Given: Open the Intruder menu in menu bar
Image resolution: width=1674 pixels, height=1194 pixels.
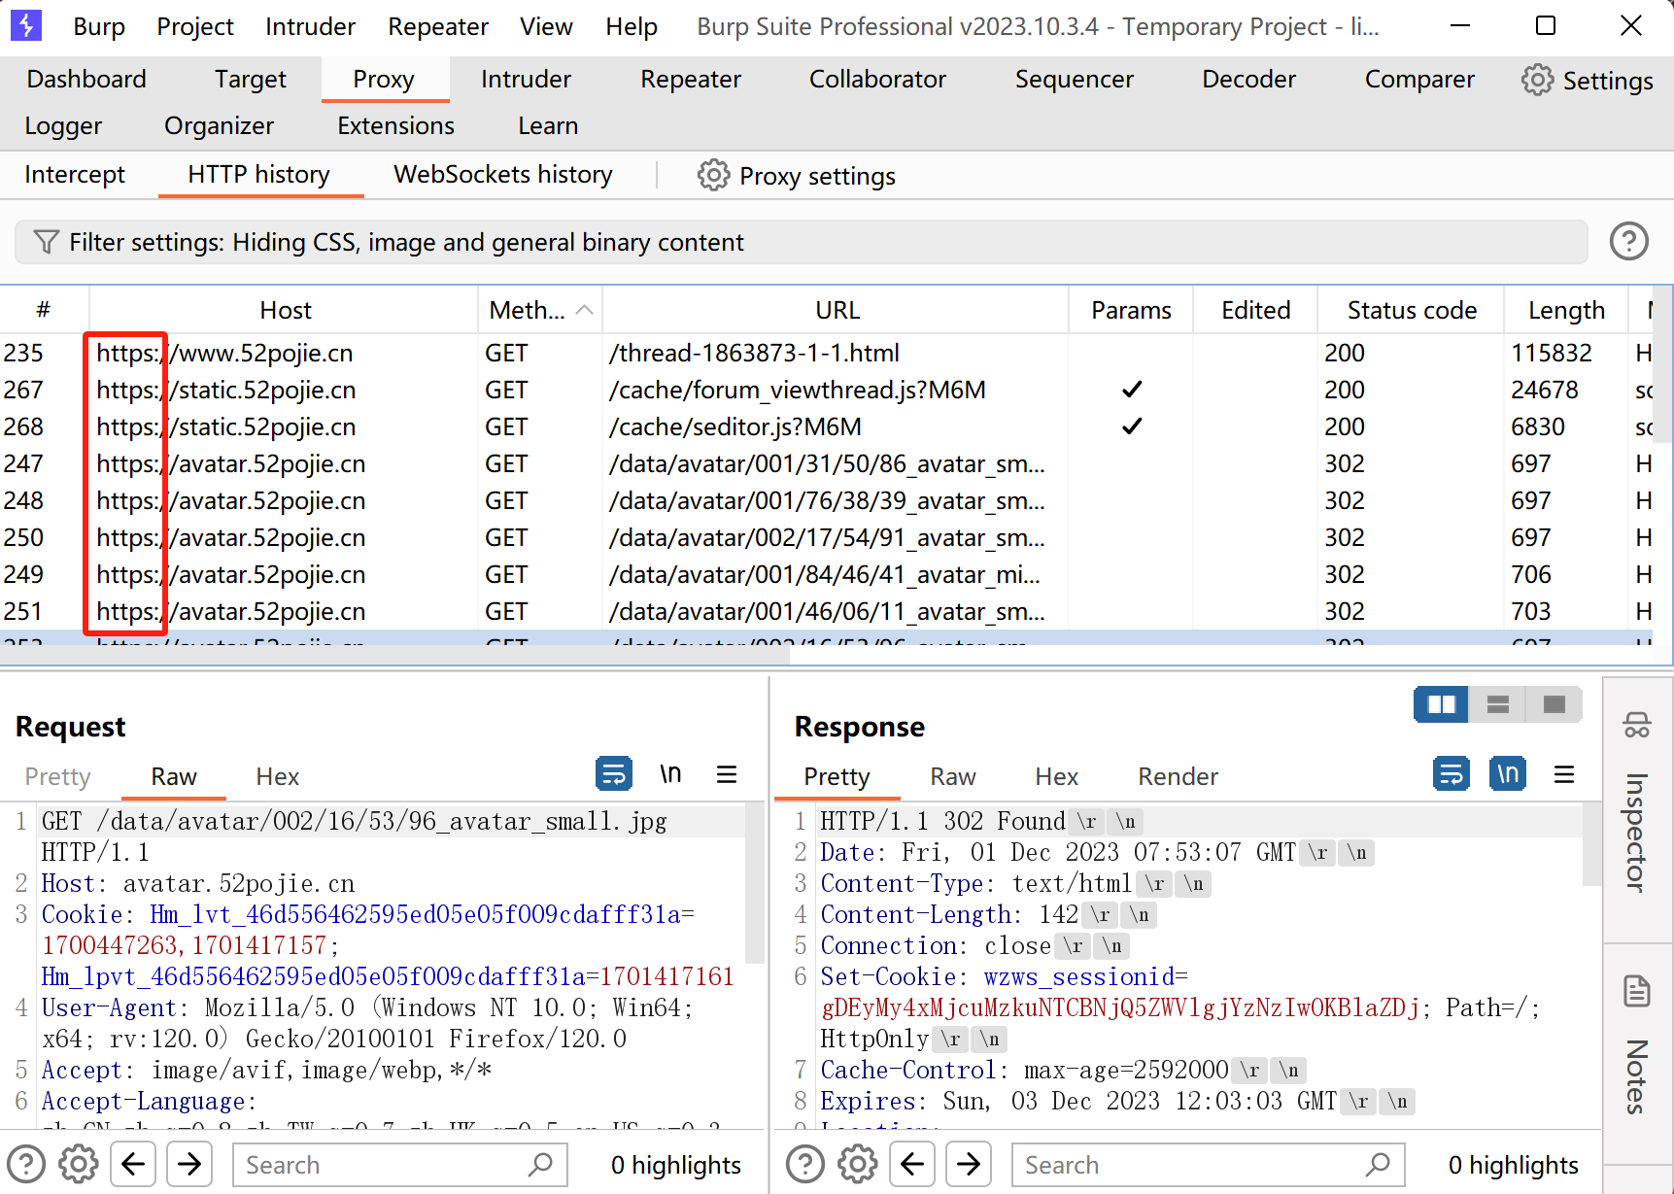Looking at the screenshot, I should [x=310, y=26].
